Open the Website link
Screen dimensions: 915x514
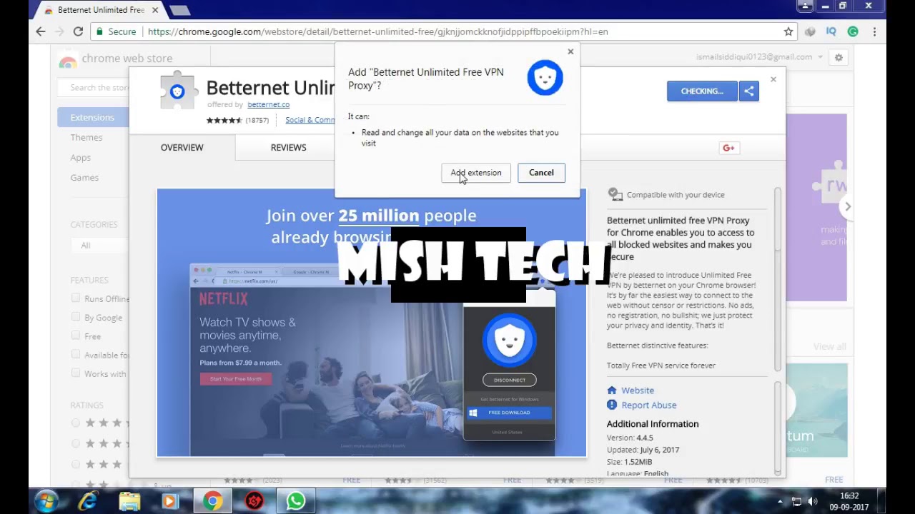tap(638, 390)
